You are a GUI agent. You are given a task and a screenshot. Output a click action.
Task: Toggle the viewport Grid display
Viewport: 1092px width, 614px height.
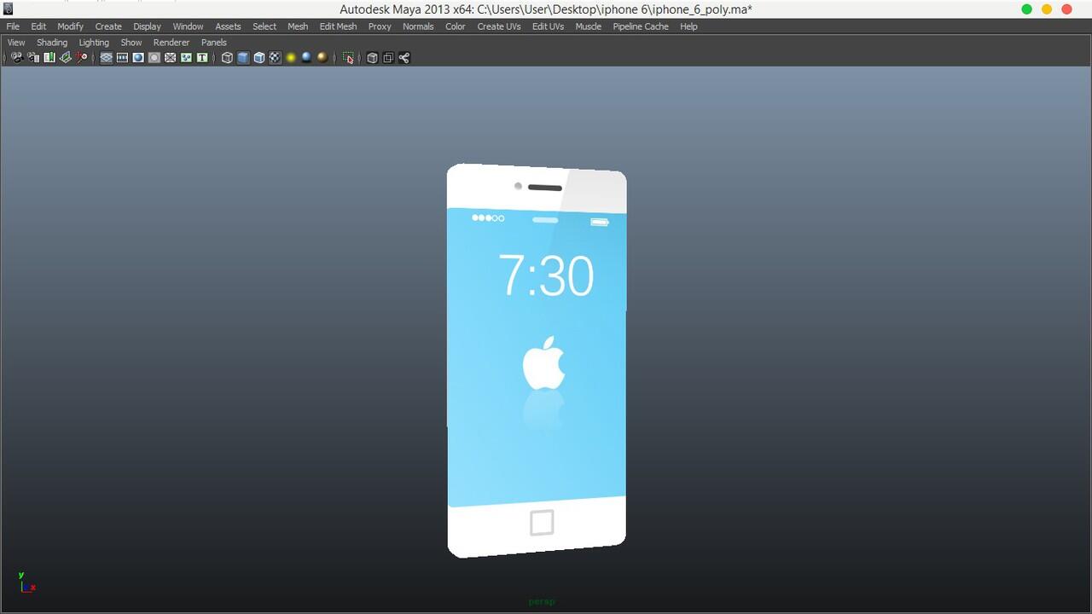[x=106, y=58]
